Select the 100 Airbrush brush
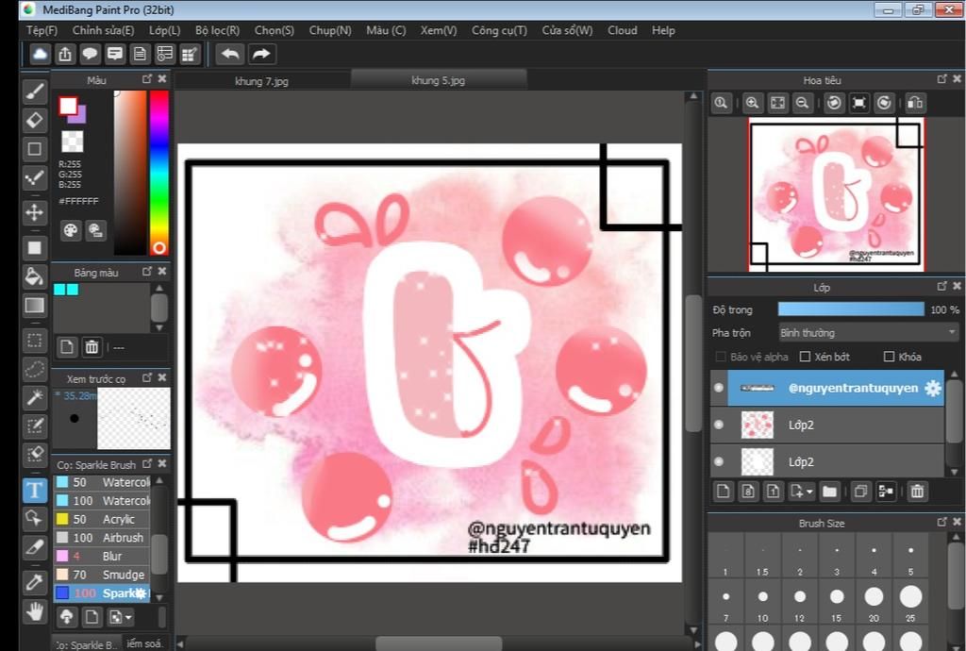Screen dimensions: 966x651 pyautogui.click(x=102, y=538)
